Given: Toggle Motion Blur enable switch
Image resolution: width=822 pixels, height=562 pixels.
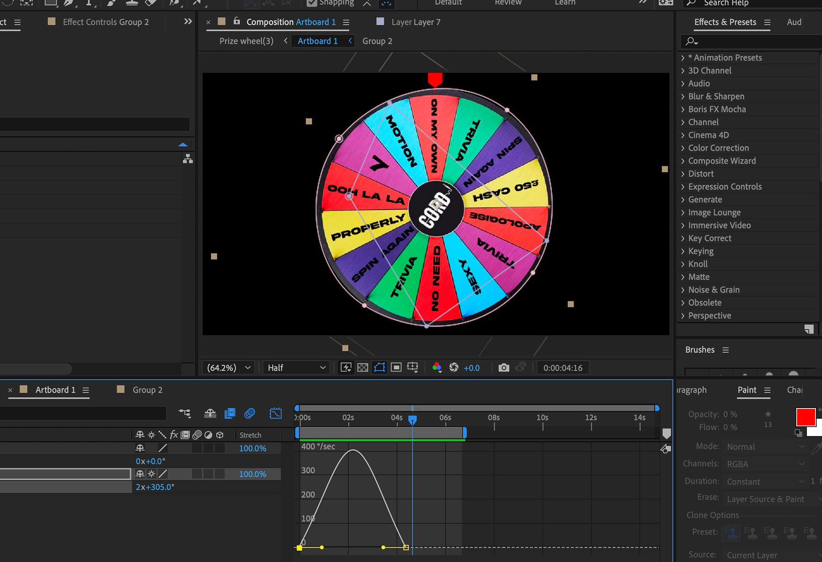Looking at the screenshot, I should coord(250,413).
